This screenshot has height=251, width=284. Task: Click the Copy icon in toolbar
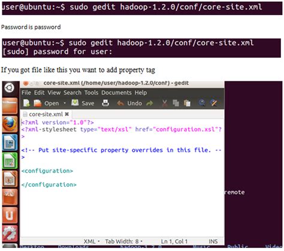(176, 103)
